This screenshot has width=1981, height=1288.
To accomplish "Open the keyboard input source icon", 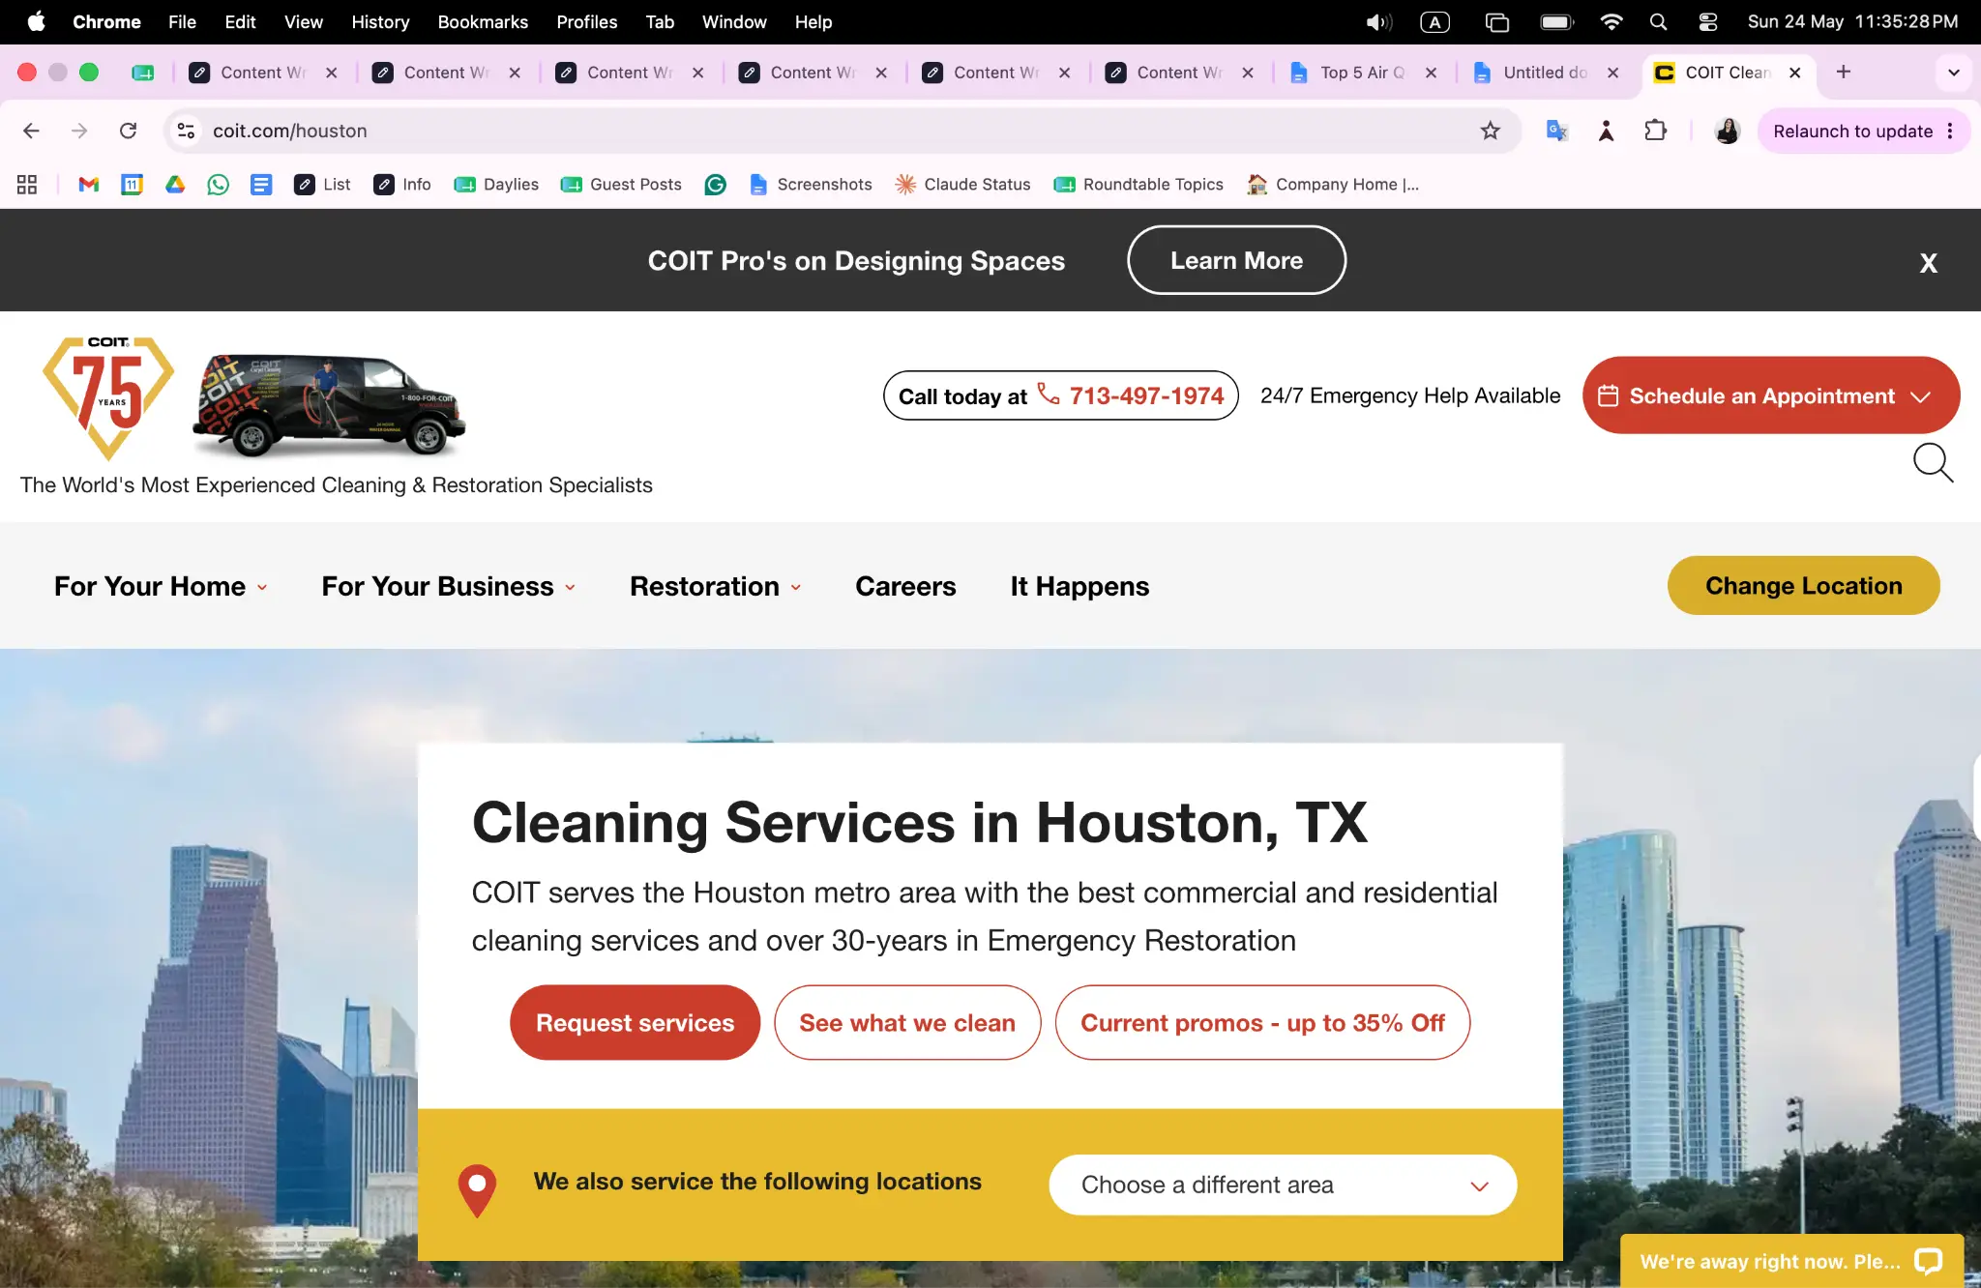I will (1434, 21).
